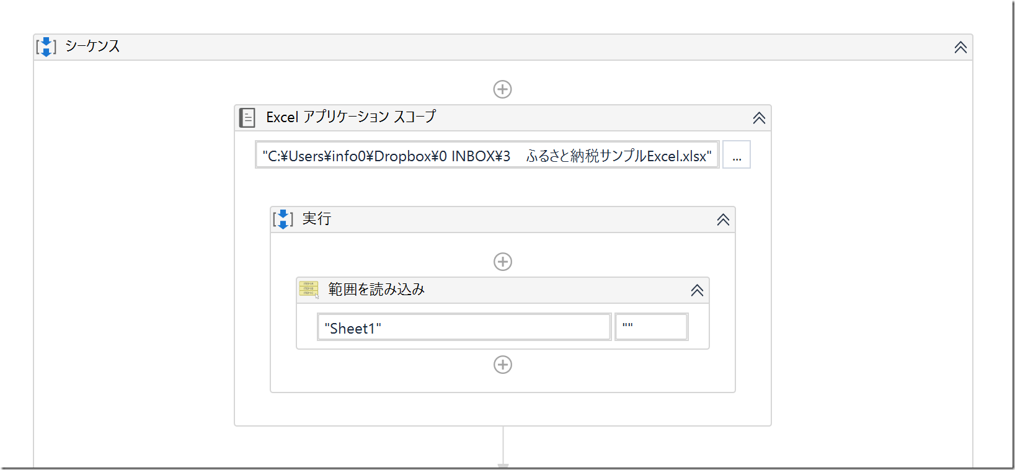Collapse the 範囲を読み込み activity
The height and width of the screenshot is (470, 1015).
(697, 290)
